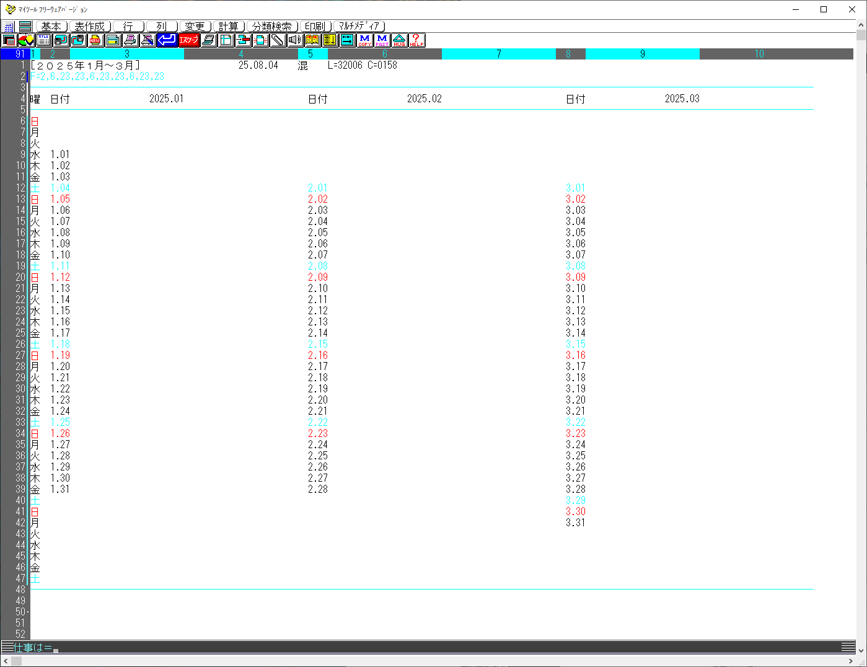This screenshot has height=667, width=867.
Task: Click the second floppy disk icon, left of the NEW icon
Action: click(x=78, y=40)
